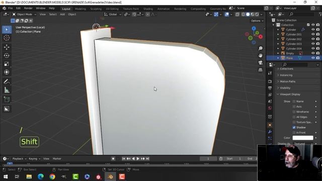The image size is (322, 181).
Task: Open the Output properties tab icon
Action: tap(270, 88)
